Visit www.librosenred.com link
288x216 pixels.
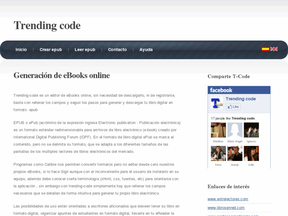tap(226, 208)
